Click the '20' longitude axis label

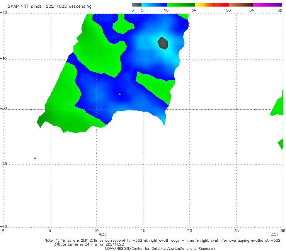pyautogui.click(x=189, y=231)
